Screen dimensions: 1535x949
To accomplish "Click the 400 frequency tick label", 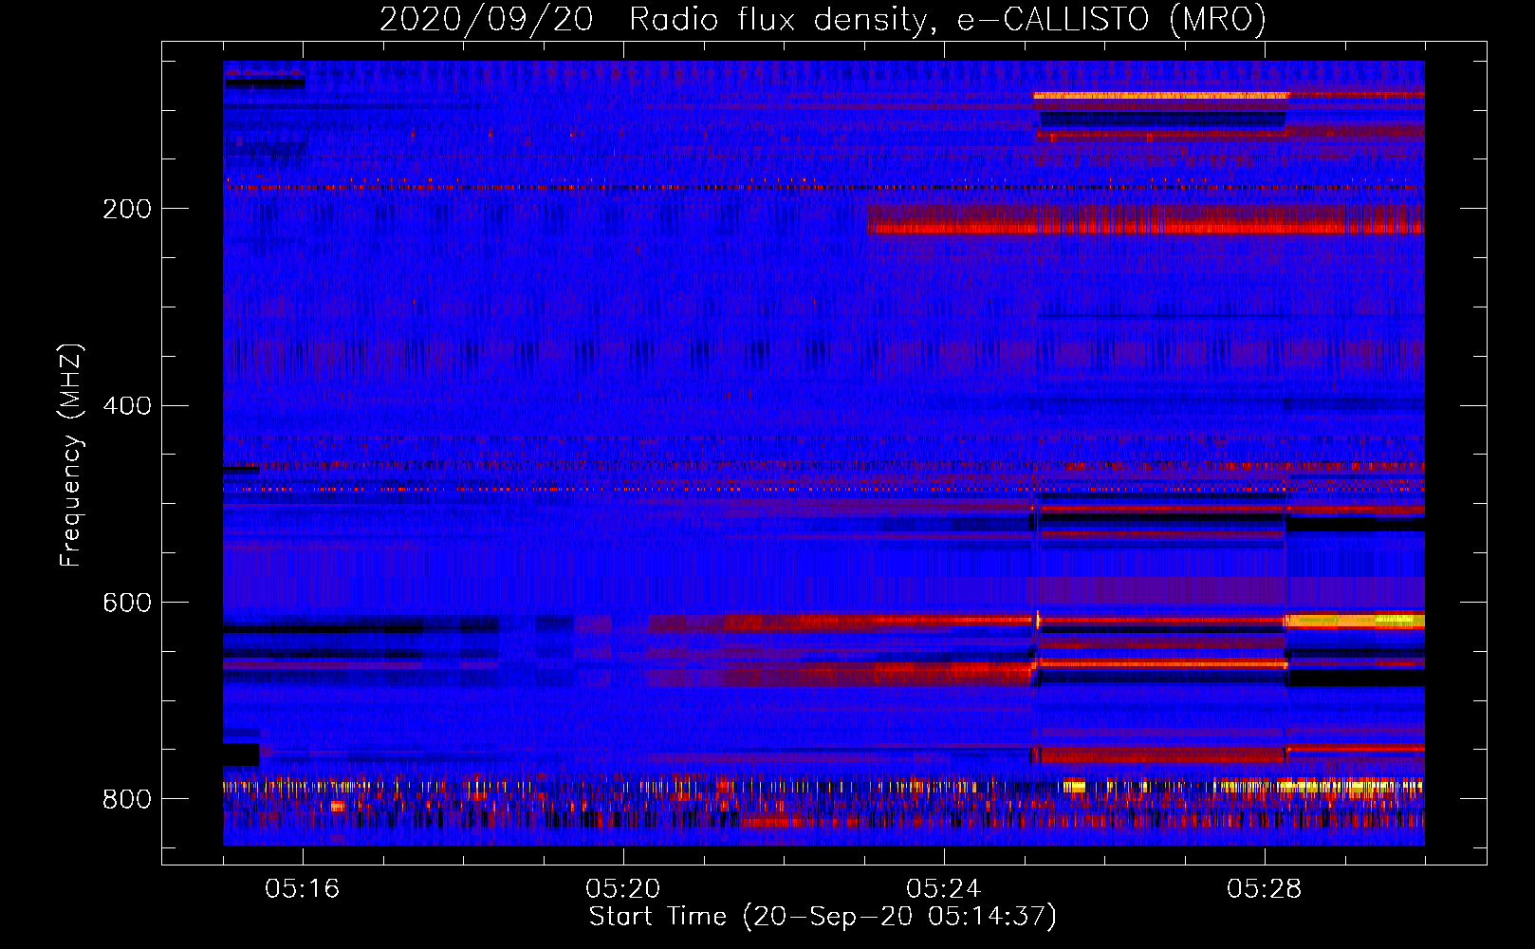I will pyautogui.click(x=126, y=406).
